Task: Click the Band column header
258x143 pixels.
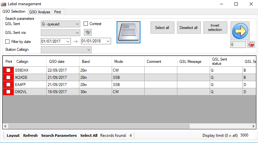Action: point(95,62)
